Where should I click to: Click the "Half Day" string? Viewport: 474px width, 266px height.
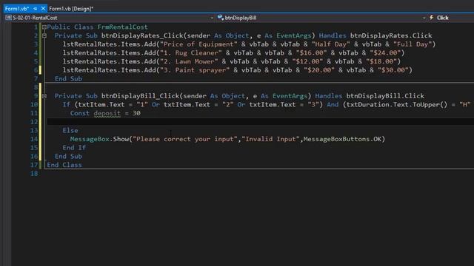click(x=331, y=44)
